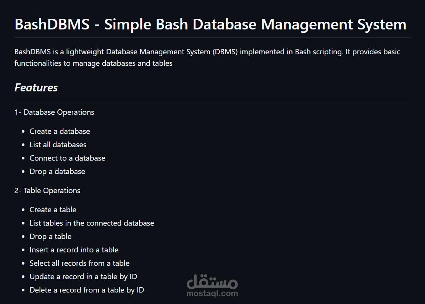
Task: Click 'Drop a database' list item
Action: pos(57,172)
